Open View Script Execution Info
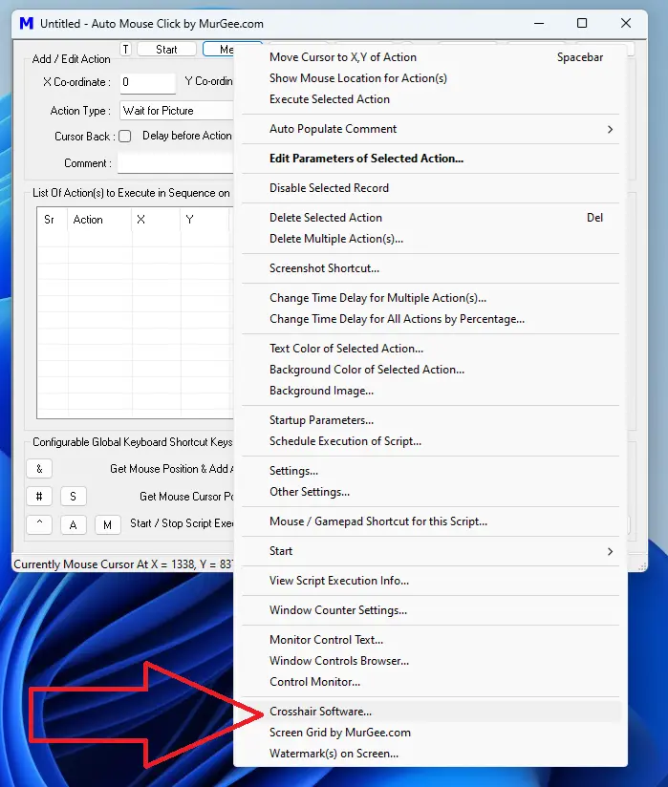 tap(431, 582)
